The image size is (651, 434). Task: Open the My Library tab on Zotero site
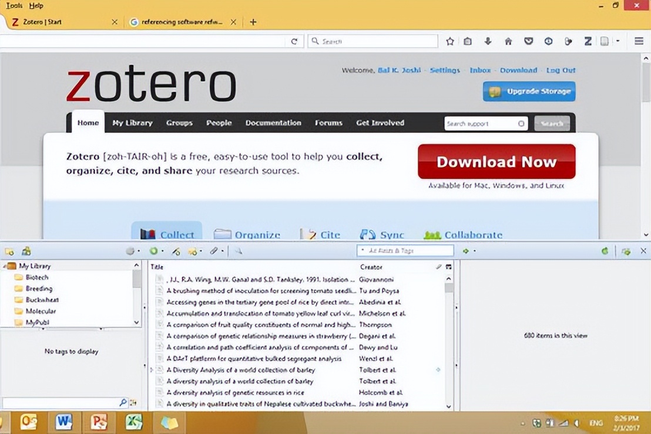132,123
